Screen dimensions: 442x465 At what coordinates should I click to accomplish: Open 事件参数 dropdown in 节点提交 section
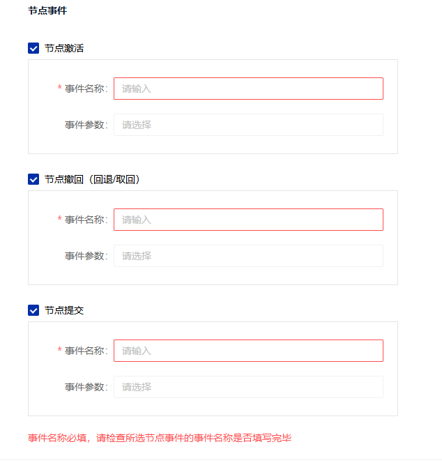pyautogui.click(x=248, y=387)
